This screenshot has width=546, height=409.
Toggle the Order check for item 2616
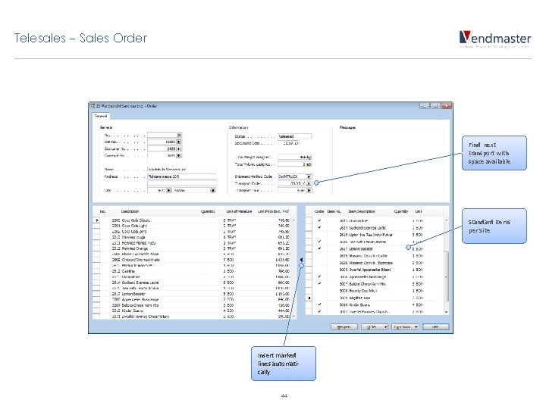(319, 242)
